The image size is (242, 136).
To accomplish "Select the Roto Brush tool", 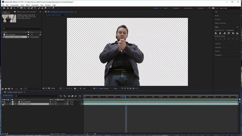I will tap(50, 8).
